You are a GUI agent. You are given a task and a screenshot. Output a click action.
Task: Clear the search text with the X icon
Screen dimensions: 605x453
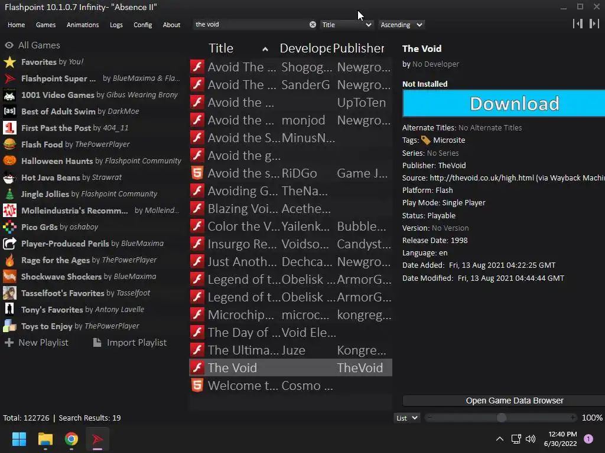[313, 25]
